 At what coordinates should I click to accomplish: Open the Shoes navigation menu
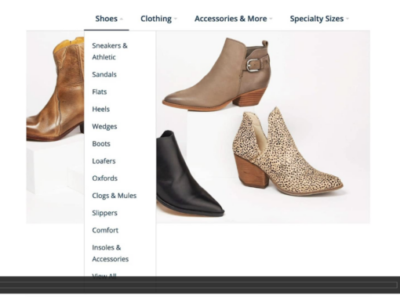click(x=107, y=19)
